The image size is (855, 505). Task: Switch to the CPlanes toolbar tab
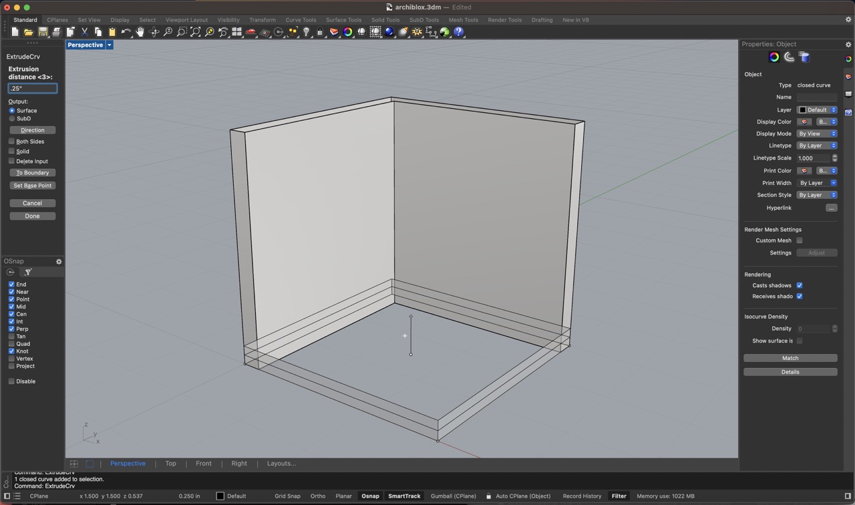tap(57, 20)
